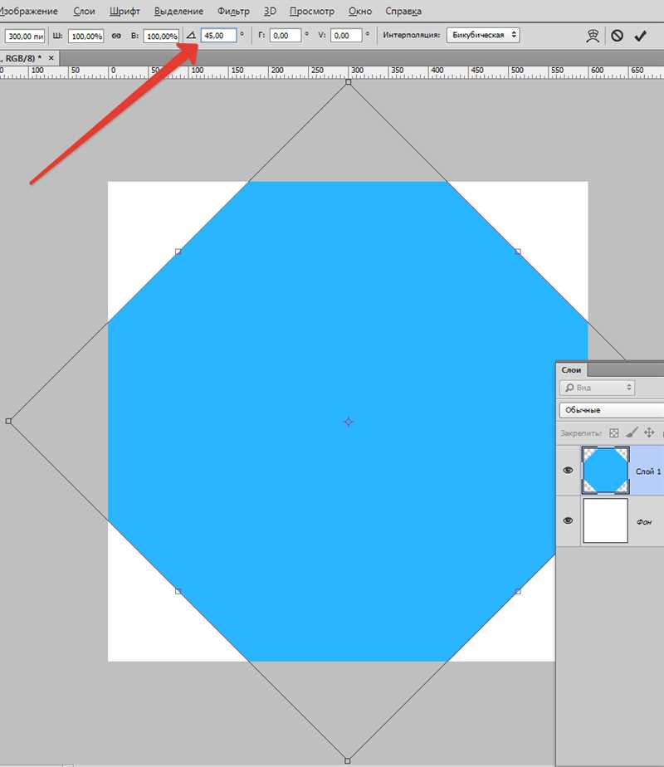Lock position move icon in Слои panel
Image resolution: width=664 pixels, height=767 pixels.
(649, 432)
